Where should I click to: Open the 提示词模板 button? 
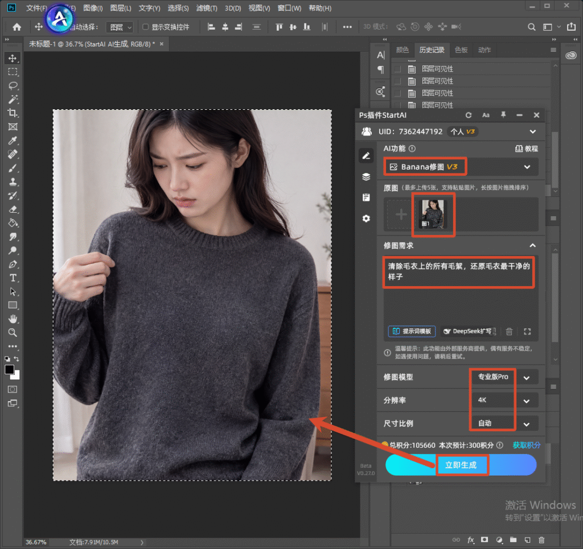(412, 331)
